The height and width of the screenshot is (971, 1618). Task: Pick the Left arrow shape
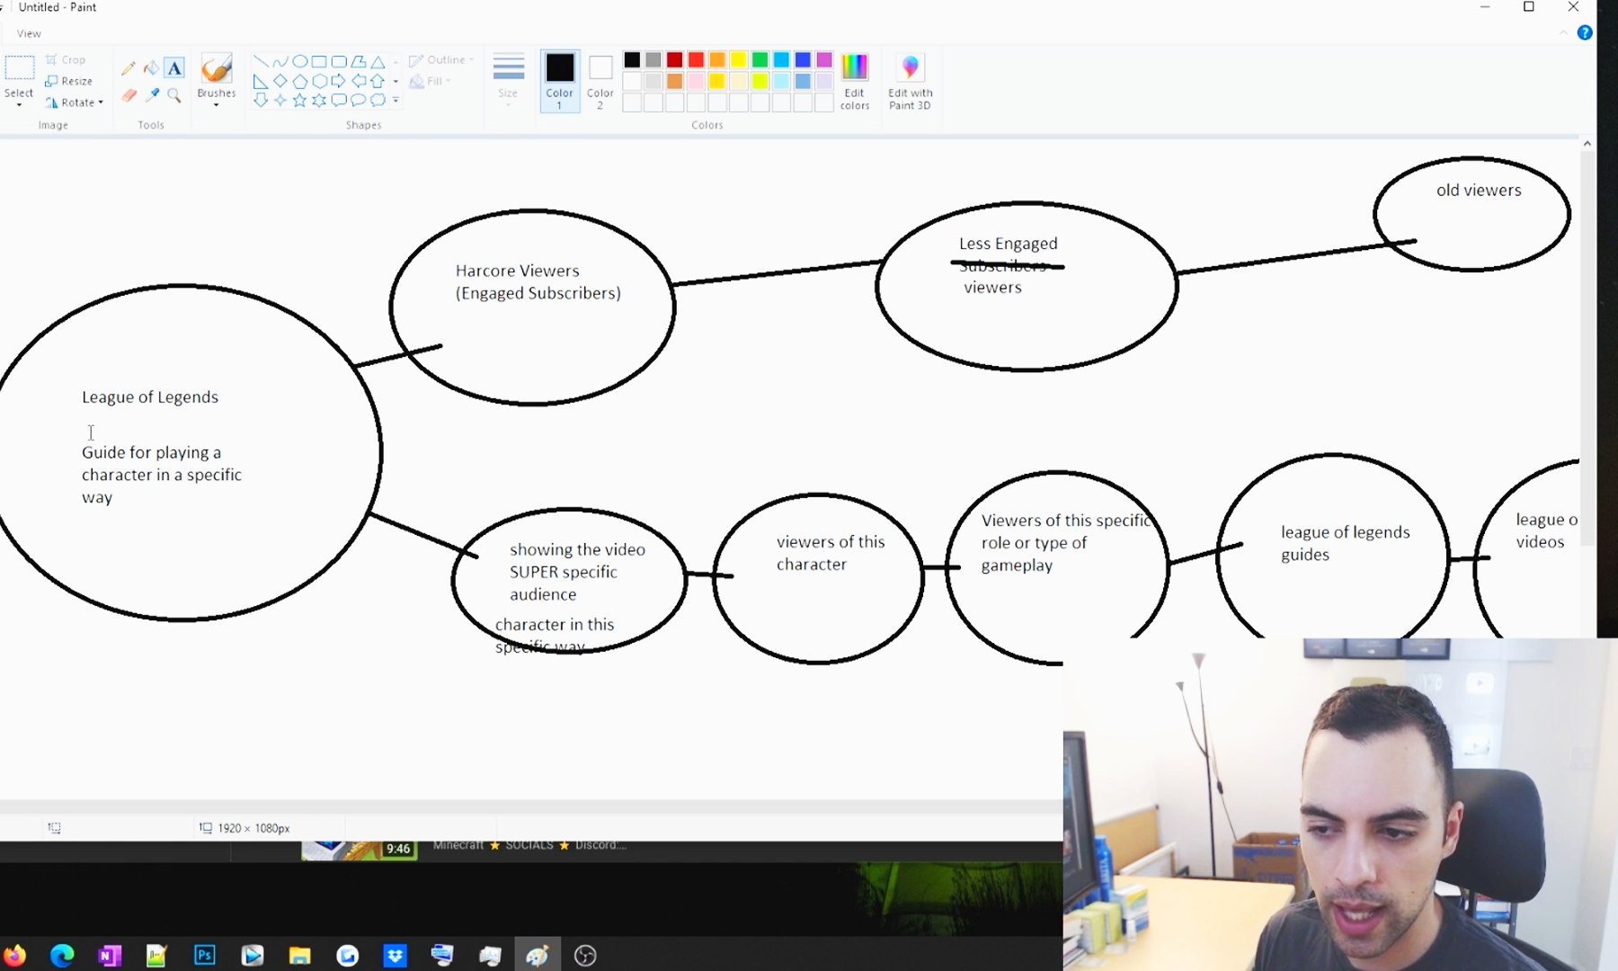pos(359,81)
